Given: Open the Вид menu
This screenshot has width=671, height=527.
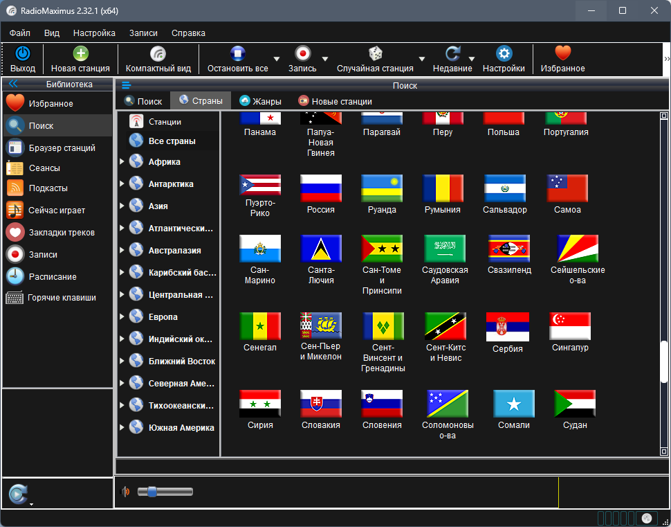Looking at the screenshot, I should click(x=52, y=33).
